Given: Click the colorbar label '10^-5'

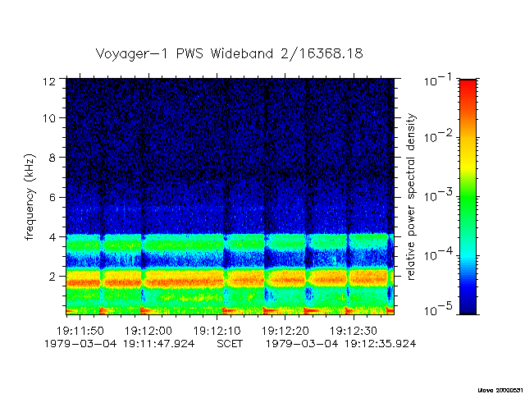Looking at the screenshot, I should click(438, 310).
